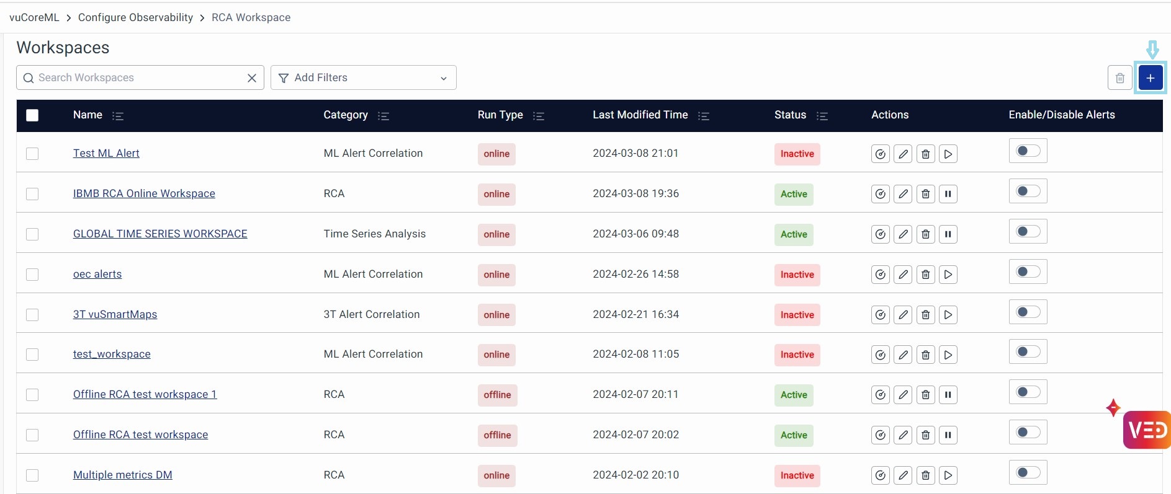Toggle alerts for Offline RCA test workspace 1
Viewport: 1171px width, 494px height.
(1028, 392)
